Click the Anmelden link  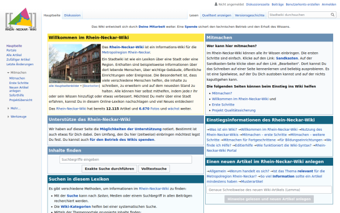tap(329, 5)
